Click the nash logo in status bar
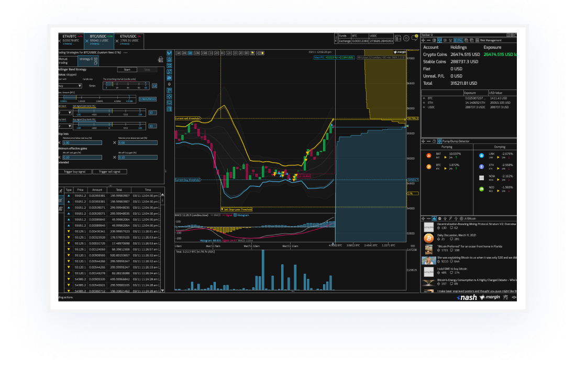 [467, 297]
